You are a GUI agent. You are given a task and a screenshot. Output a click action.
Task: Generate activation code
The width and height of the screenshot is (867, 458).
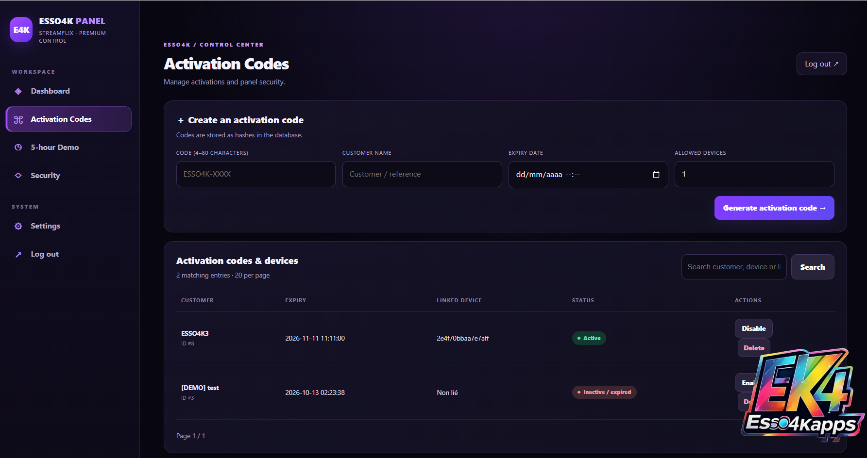pos(774,208)
